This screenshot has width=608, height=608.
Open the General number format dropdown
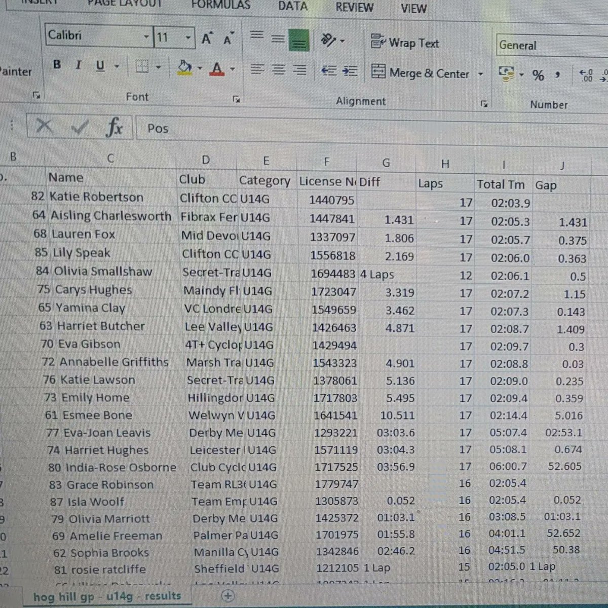click(551, 46)
